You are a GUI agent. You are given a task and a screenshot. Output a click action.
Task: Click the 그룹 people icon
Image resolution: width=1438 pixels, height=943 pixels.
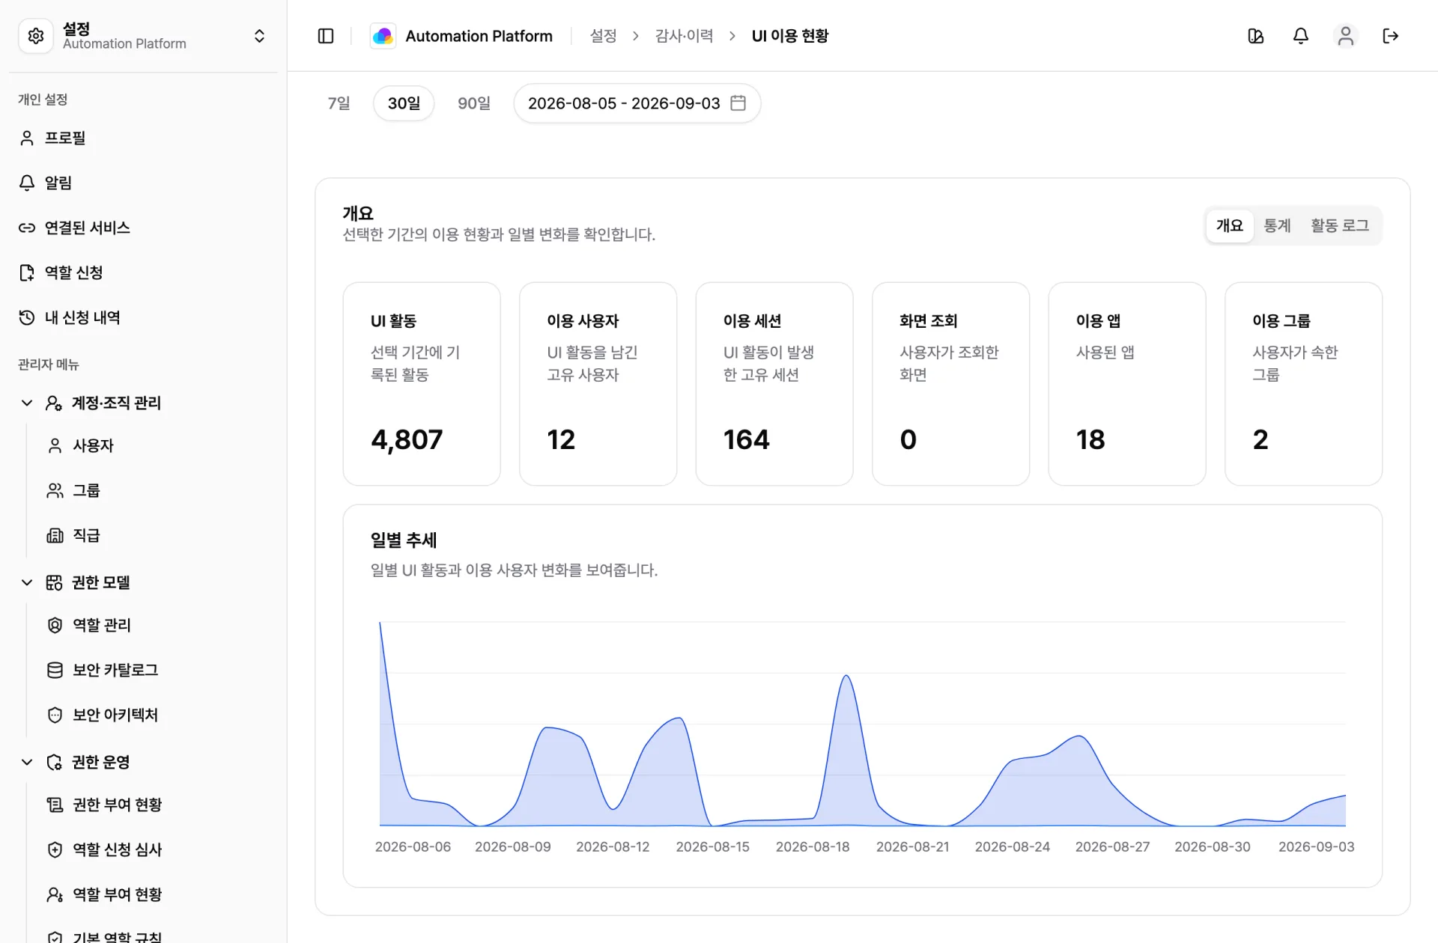tap(55, 490)
